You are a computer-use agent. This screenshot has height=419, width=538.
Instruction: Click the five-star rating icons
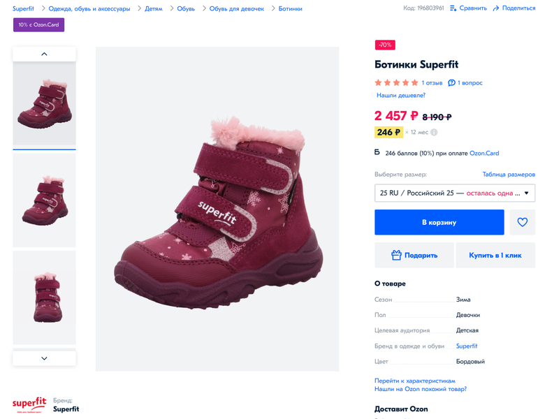[x=396, y=82]
